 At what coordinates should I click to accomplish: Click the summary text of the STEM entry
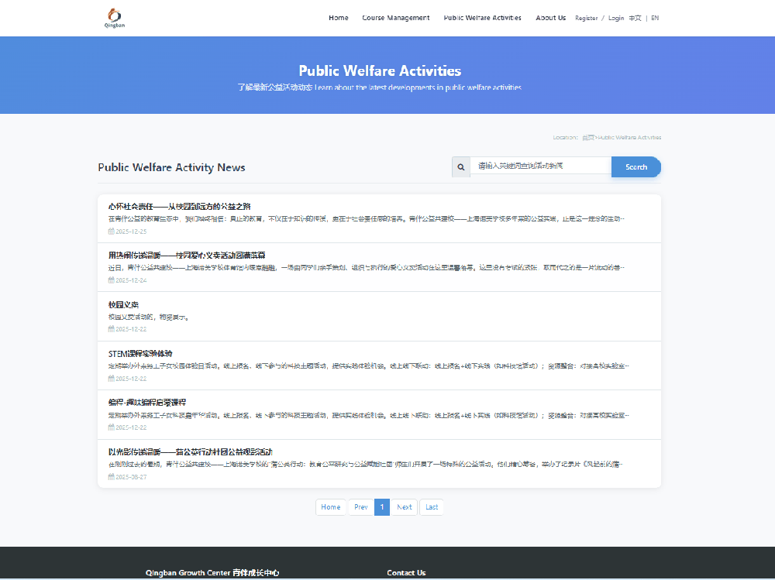coord(369,366)
